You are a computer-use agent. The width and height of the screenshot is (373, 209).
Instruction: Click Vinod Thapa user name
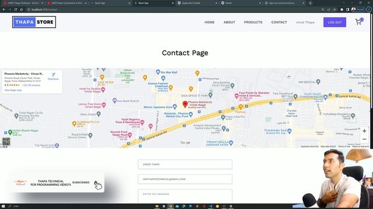pyautogui.click(x=305, y=22)
